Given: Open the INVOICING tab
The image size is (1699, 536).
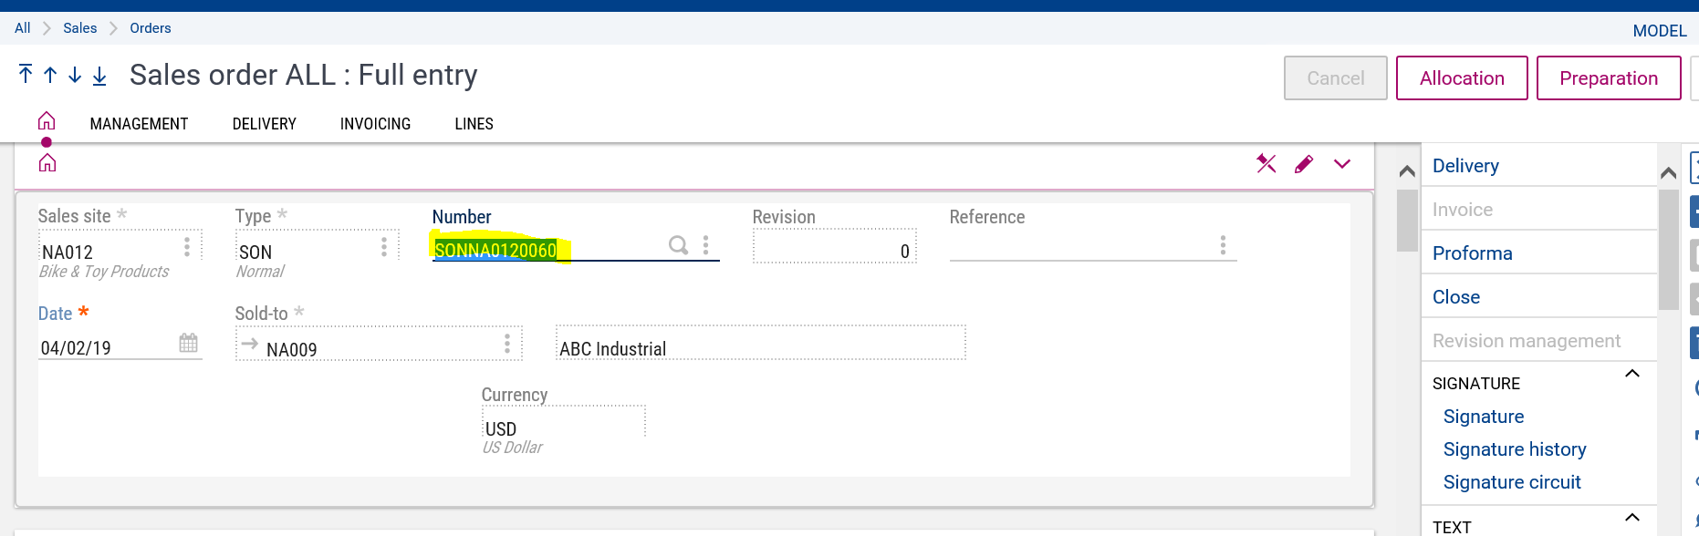Looking at the screenshot, I should click(x=375, y=124).
